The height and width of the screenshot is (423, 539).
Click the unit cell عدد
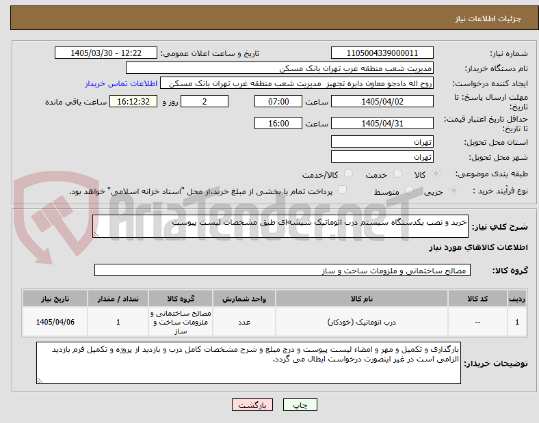pos(244,322)
